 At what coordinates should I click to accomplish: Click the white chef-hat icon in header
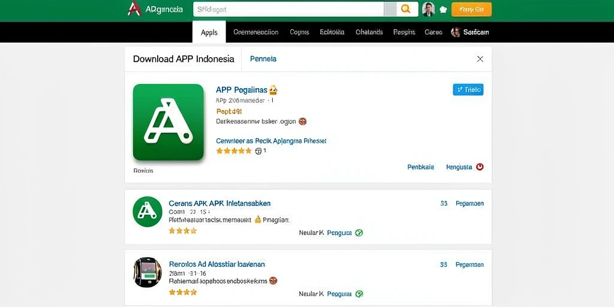[x=443, y=10]
